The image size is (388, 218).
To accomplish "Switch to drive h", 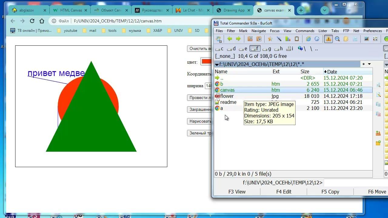I will coord(279,49).
